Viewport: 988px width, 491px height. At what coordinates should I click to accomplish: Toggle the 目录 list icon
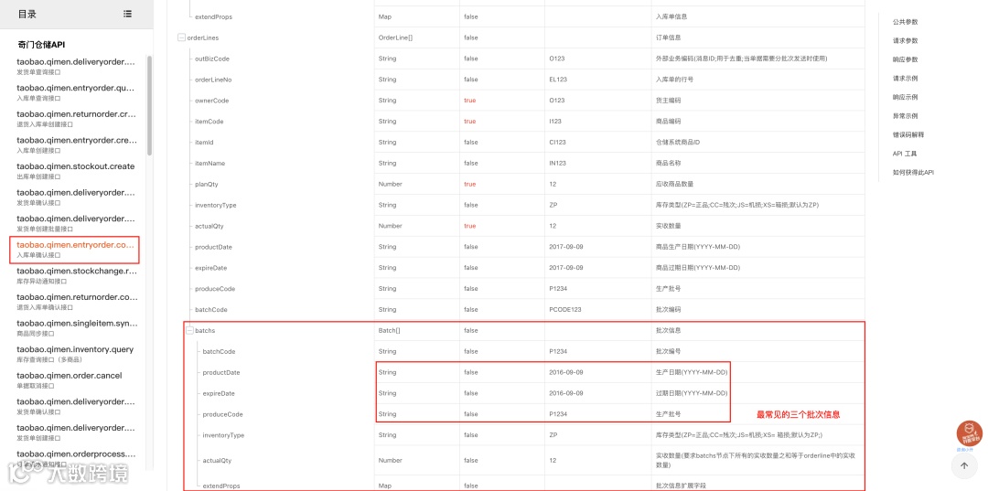pos(128,14)
